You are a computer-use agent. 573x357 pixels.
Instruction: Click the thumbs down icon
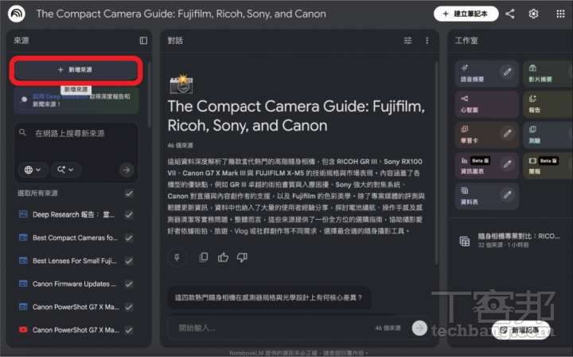(242, 257)
